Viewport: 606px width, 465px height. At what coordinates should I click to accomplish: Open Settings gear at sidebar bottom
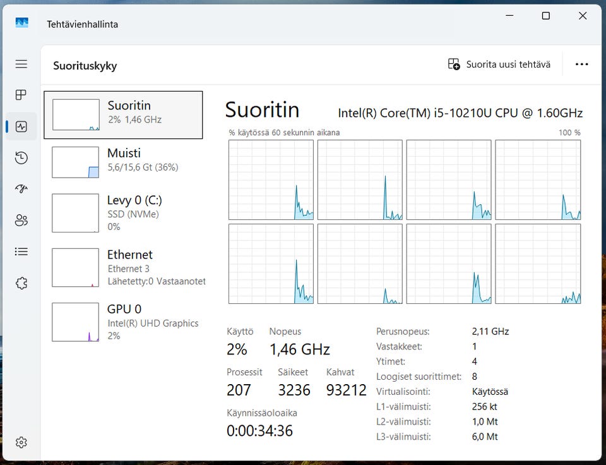(21, 442)
